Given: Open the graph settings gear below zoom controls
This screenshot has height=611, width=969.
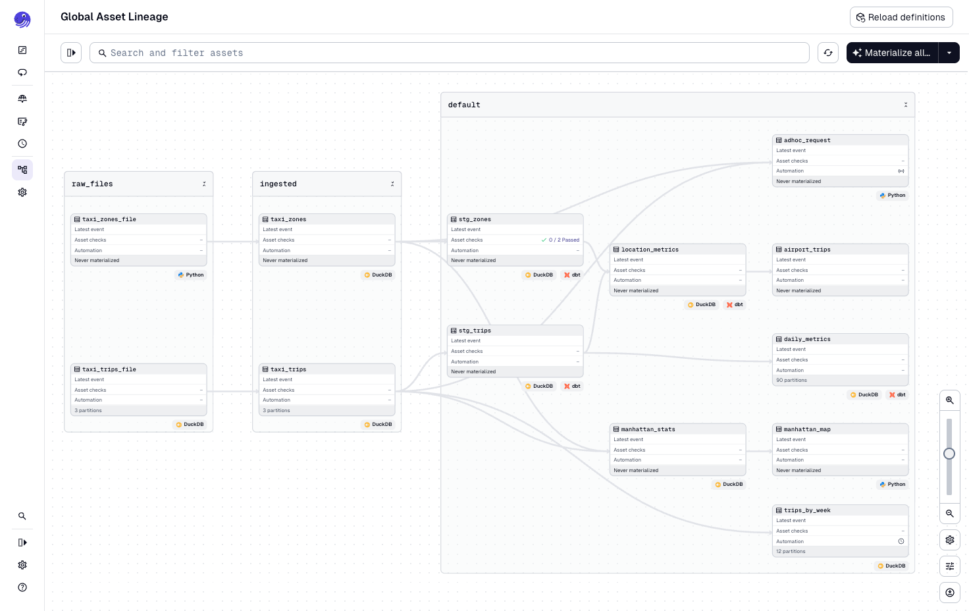Looking at the screenshot, I should pyautogui.click(x=949, y=539).
